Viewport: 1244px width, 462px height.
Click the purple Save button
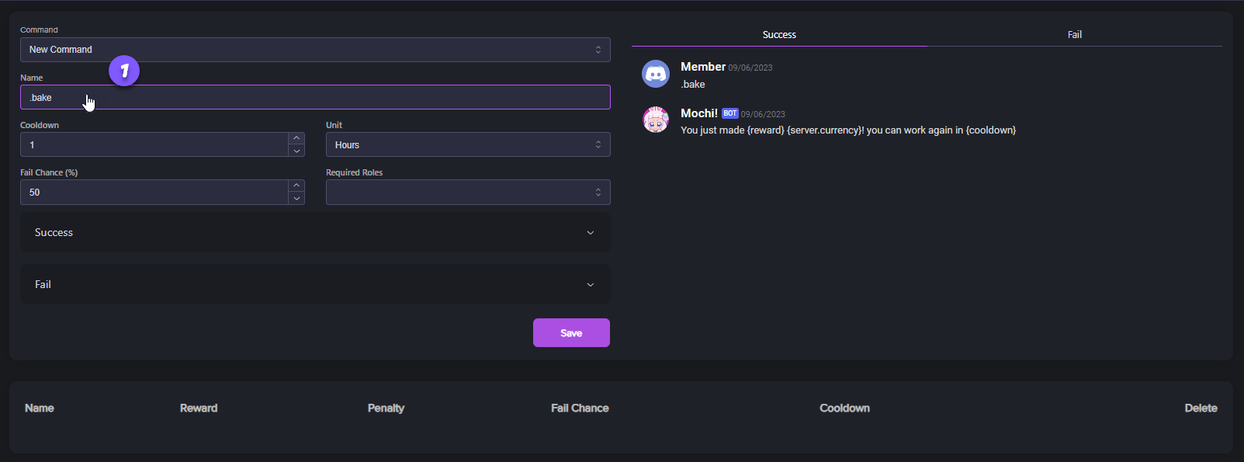[x=571, y=333]
